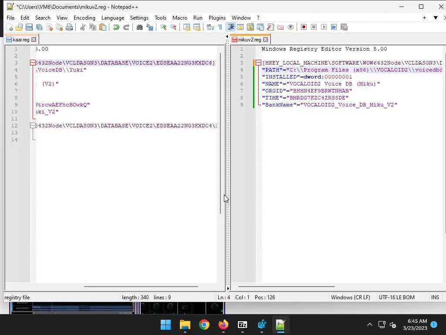Screen dimensions: 446x335
Task: Save the current file via the Save icon
Action: pyautogui.click(x=29, y=27)
